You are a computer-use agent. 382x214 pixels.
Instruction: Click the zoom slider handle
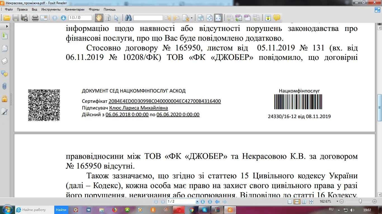coord(360,201)
